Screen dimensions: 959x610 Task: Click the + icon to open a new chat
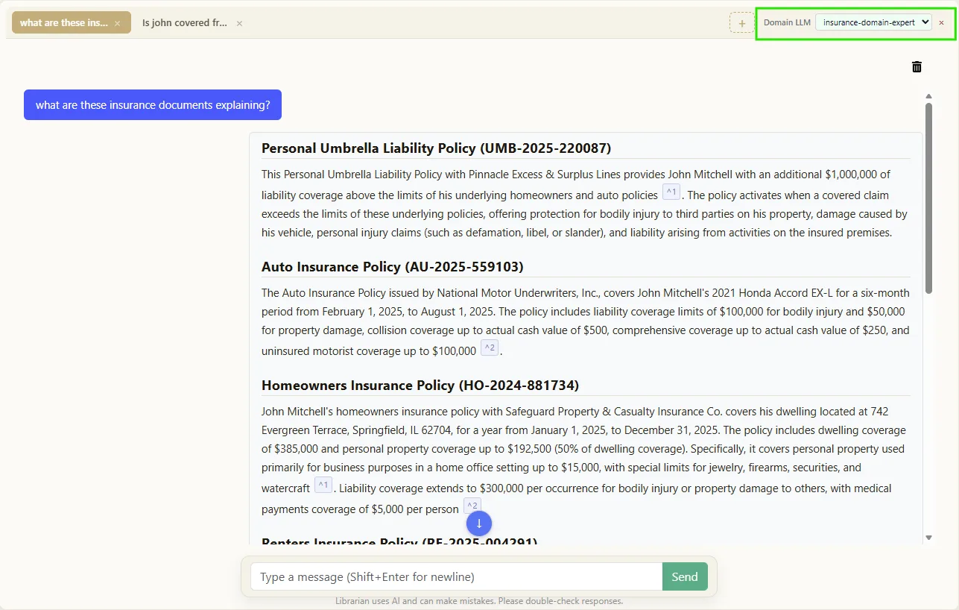741,22
